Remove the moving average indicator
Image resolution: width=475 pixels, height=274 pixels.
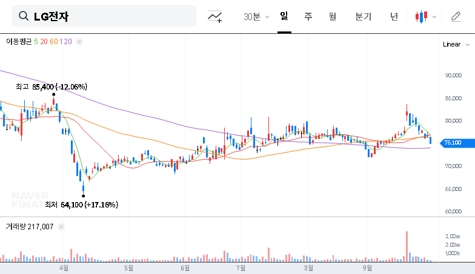79,42
